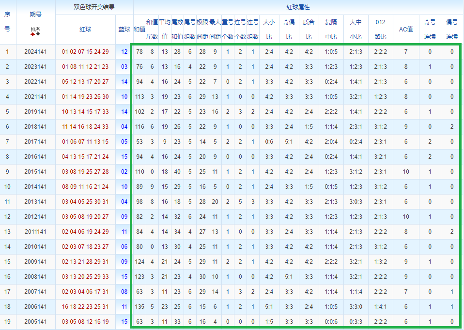Screen dimensions: 464x330
Task: Click red balls 10 13 14 15 17 33
Action: [x=85, y=111]
